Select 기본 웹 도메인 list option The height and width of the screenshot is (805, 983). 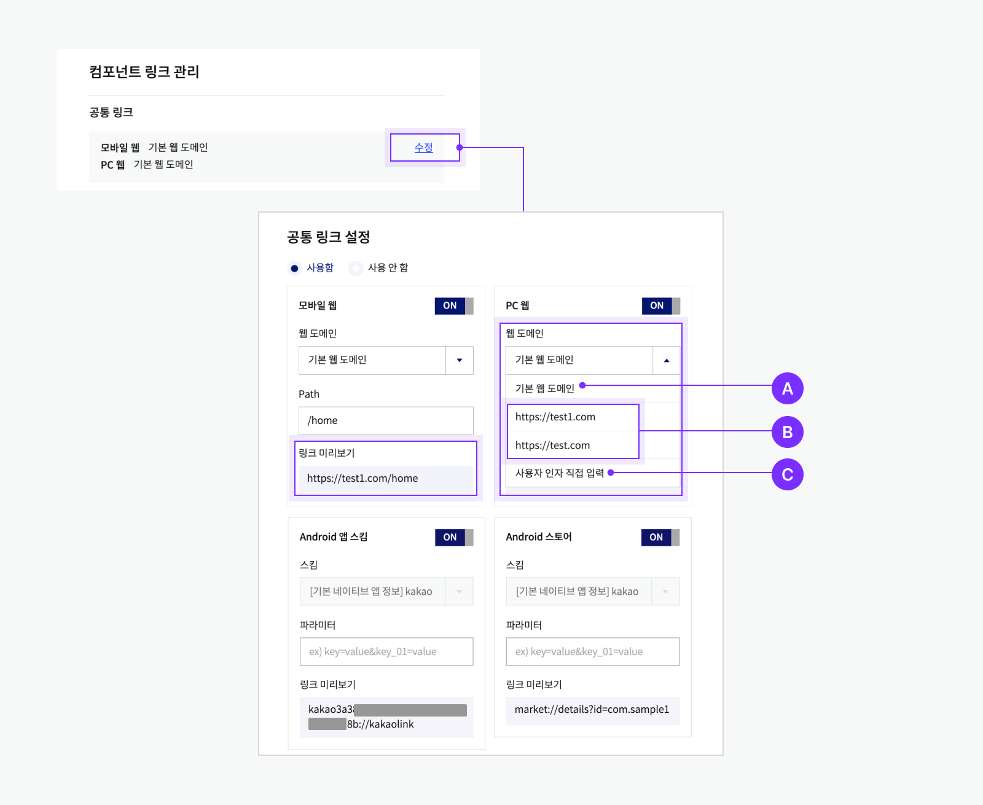(x=544, y=388)
